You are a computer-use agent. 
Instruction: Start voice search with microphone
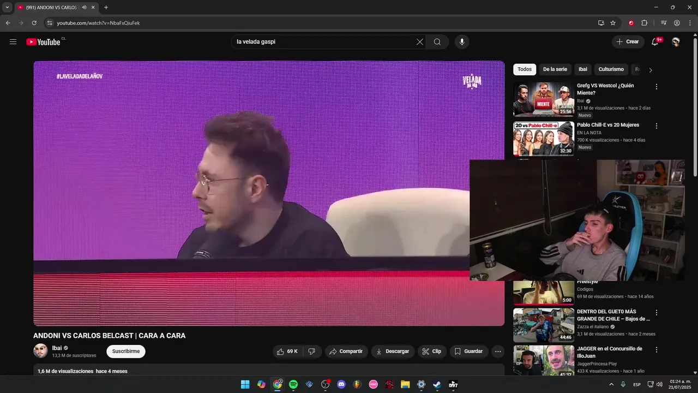462,42
